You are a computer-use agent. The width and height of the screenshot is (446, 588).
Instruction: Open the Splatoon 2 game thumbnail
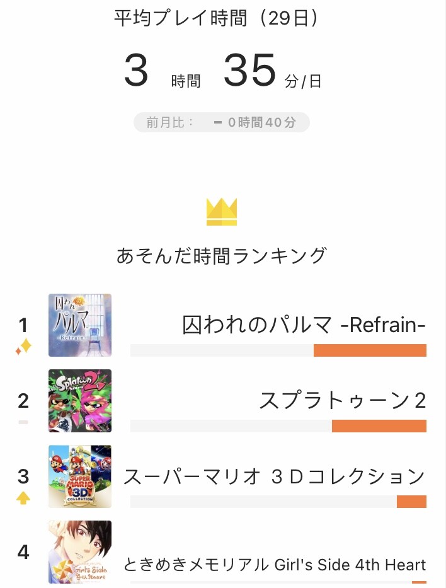80,401
